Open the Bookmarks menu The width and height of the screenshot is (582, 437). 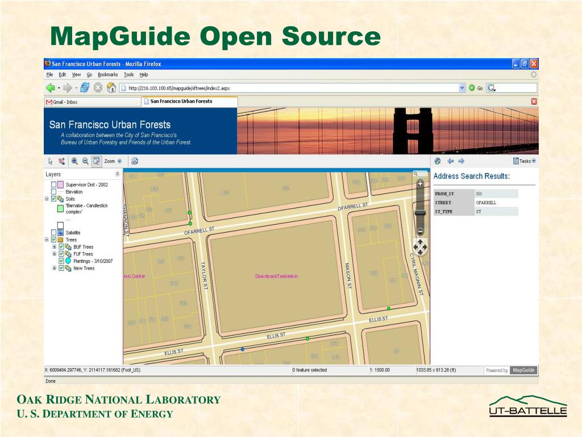pyautogui.click(x=107, y=75)
